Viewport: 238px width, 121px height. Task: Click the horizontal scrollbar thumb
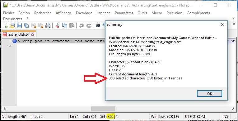[103, 109]
